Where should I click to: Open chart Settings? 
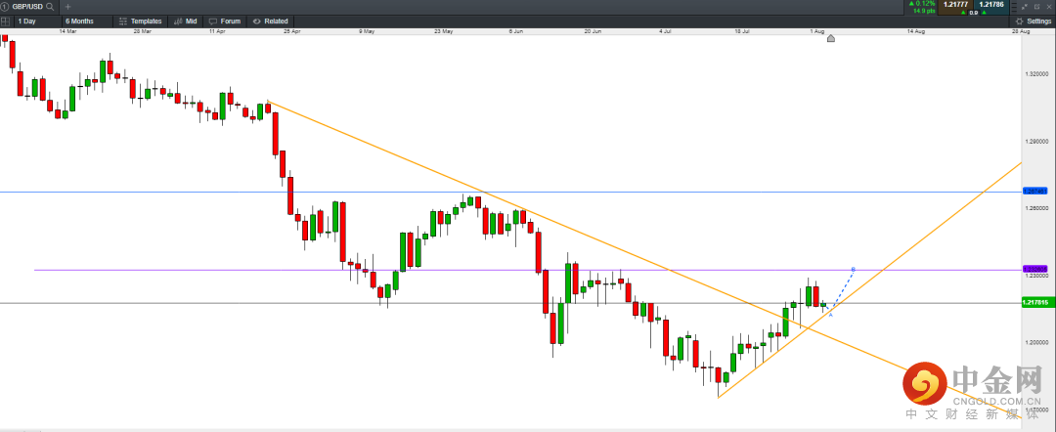[1034, 21]
